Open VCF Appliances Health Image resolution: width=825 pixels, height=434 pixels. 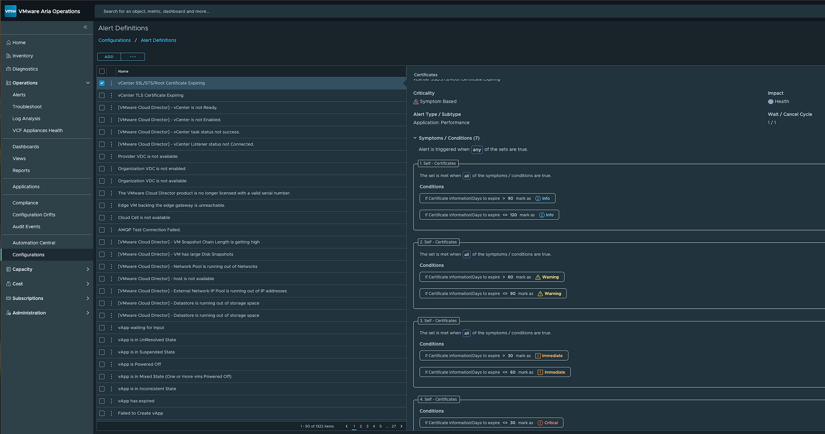(x=37, y=131)
